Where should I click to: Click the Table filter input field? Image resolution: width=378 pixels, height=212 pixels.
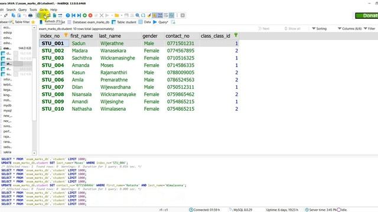coord(22,22)
